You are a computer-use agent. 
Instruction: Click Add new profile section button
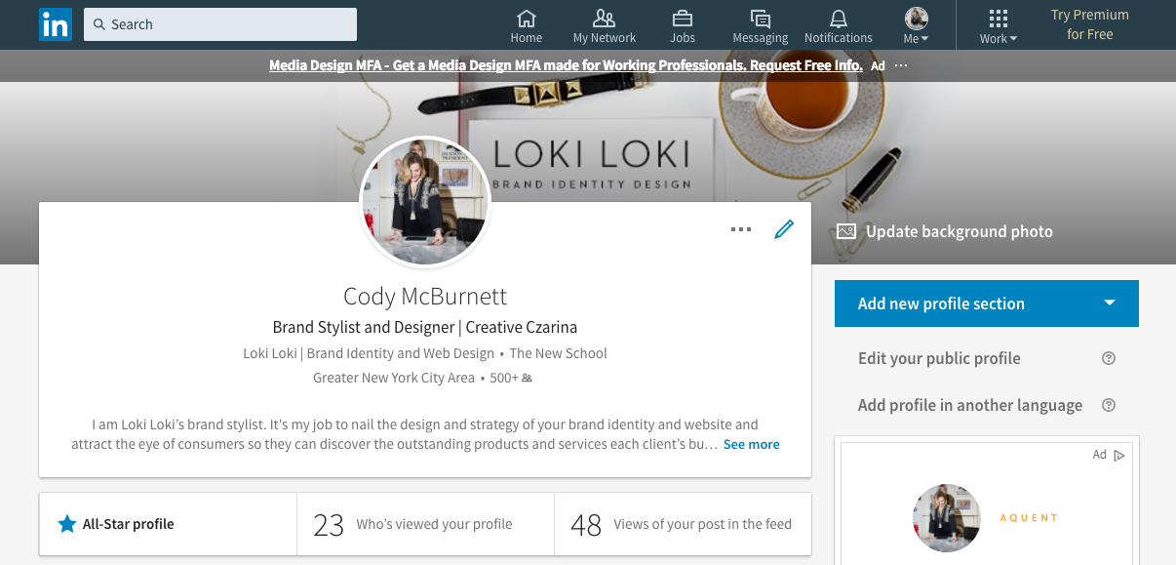987,303
